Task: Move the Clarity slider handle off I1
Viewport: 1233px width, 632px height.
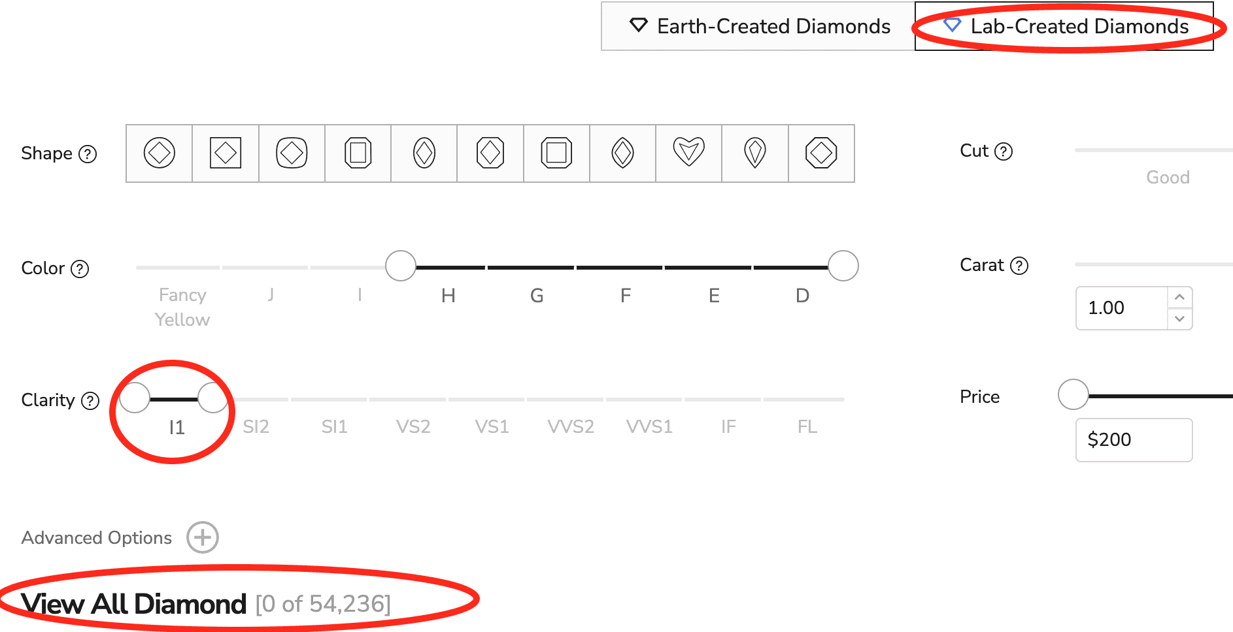Action: [x=212, y=397]
